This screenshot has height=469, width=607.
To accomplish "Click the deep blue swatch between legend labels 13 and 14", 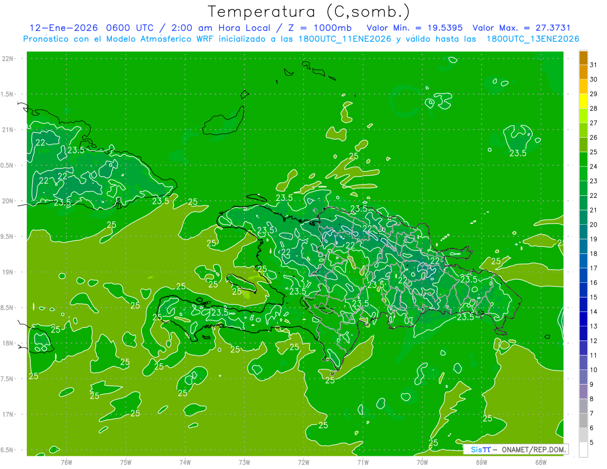I will click(583, 319).
